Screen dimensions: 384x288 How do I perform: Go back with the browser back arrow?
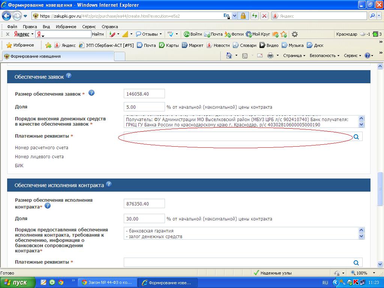point(7,16)
